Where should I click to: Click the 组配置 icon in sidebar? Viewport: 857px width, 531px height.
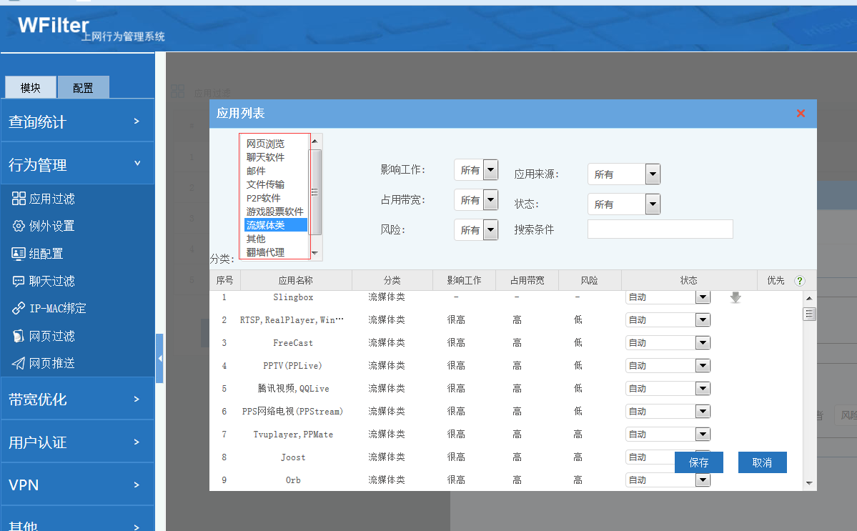(x=19, y=254)
